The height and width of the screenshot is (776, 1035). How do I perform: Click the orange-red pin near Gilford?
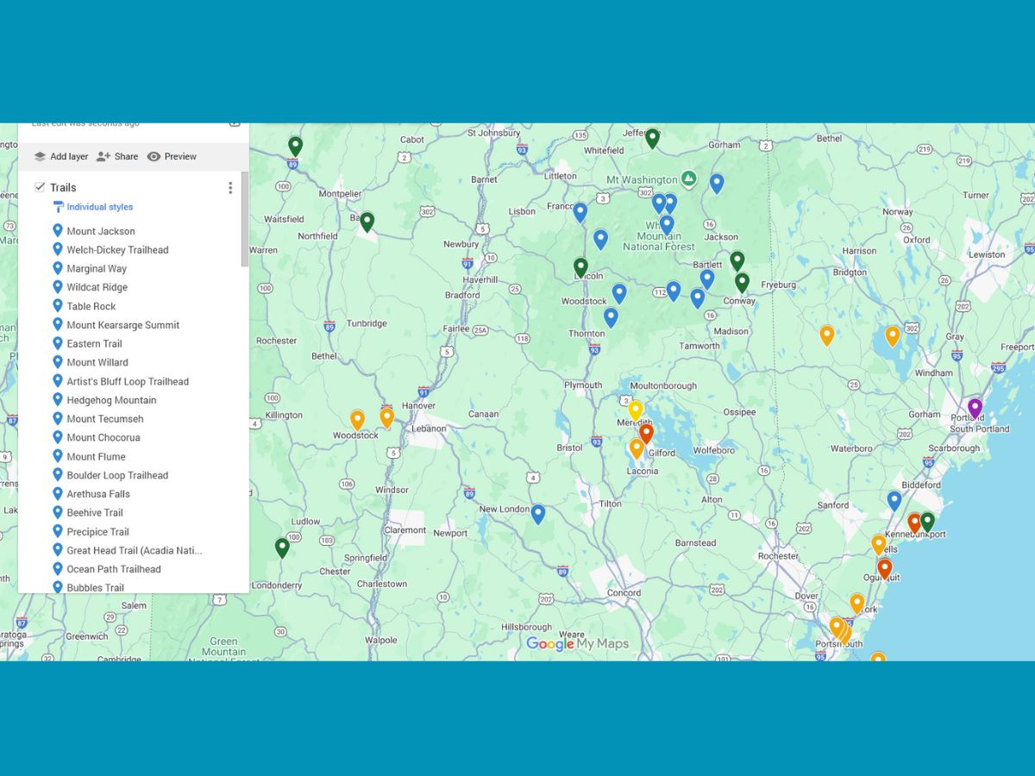(x=646, y=433)
